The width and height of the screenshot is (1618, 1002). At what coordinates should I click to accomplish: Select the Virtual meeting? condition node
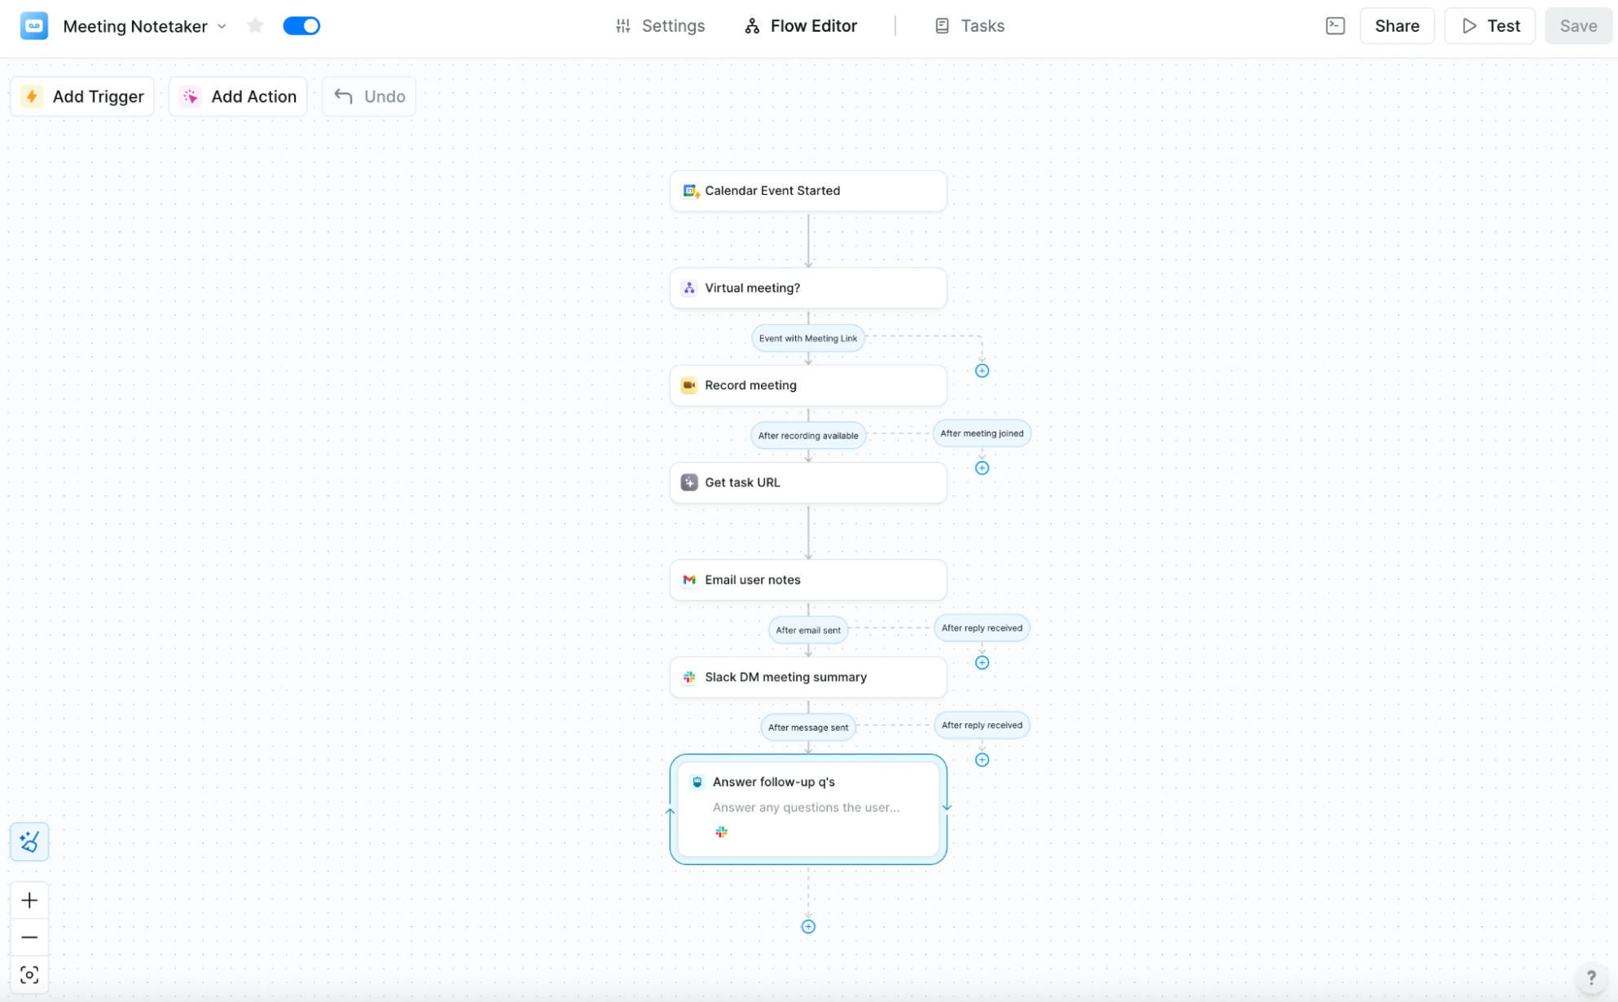click(808, 288)
